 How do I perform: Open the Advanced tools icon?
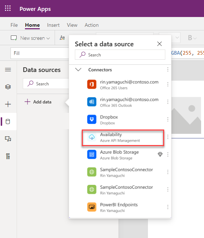click(8, 156)
